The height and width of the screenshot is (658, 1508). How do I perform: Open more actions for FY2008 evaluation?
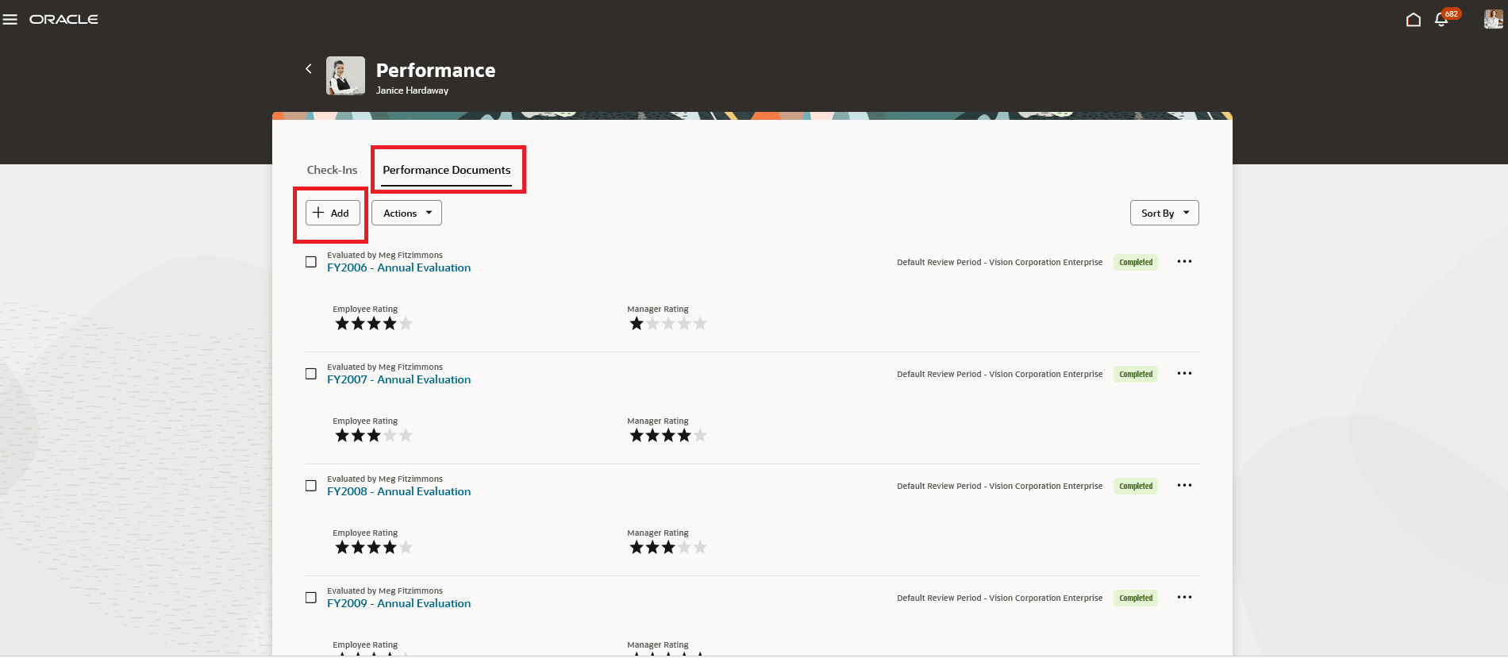click(1184, 486)
